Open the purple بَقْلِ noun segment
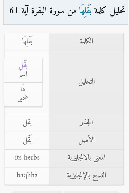The height and width of the screenshot is (193, 129). pyautogui.click(x=23, y=66)
